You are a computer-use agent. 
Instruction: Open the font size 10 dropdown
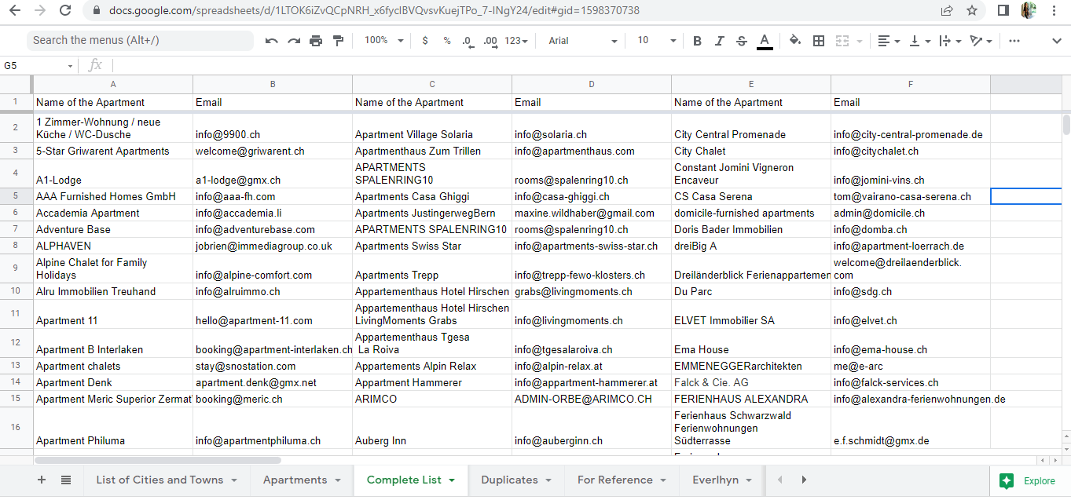pos(656,41)
